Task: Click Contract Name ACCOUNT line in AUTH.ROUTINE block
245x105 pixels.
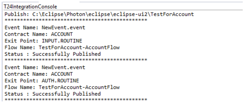Action: 39,74
